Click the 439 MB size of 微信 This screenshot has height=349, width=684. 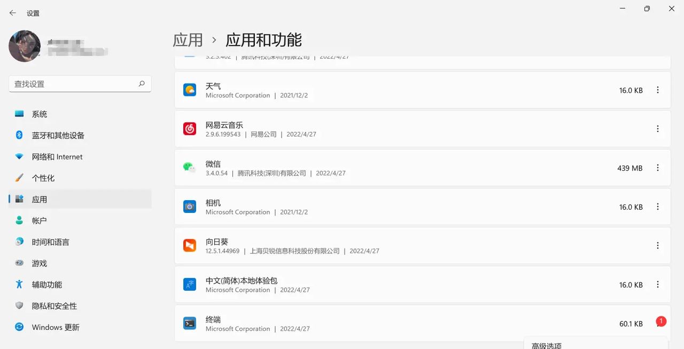click(x=630, y=168)
